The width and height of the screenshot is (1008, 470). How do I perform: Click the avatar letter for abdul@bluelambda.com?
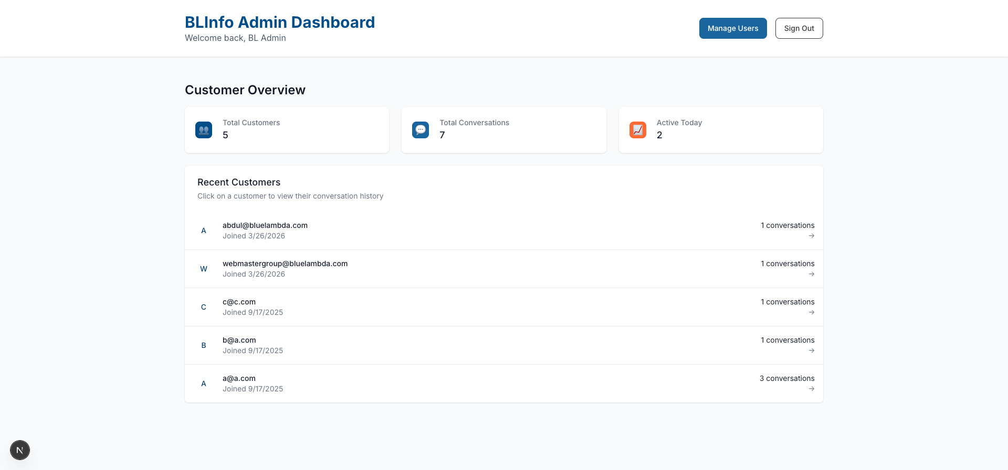pos(204,231)
